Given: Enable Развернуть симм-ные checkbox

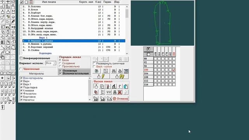Looking at the screenshot, I should click(94, 63).
